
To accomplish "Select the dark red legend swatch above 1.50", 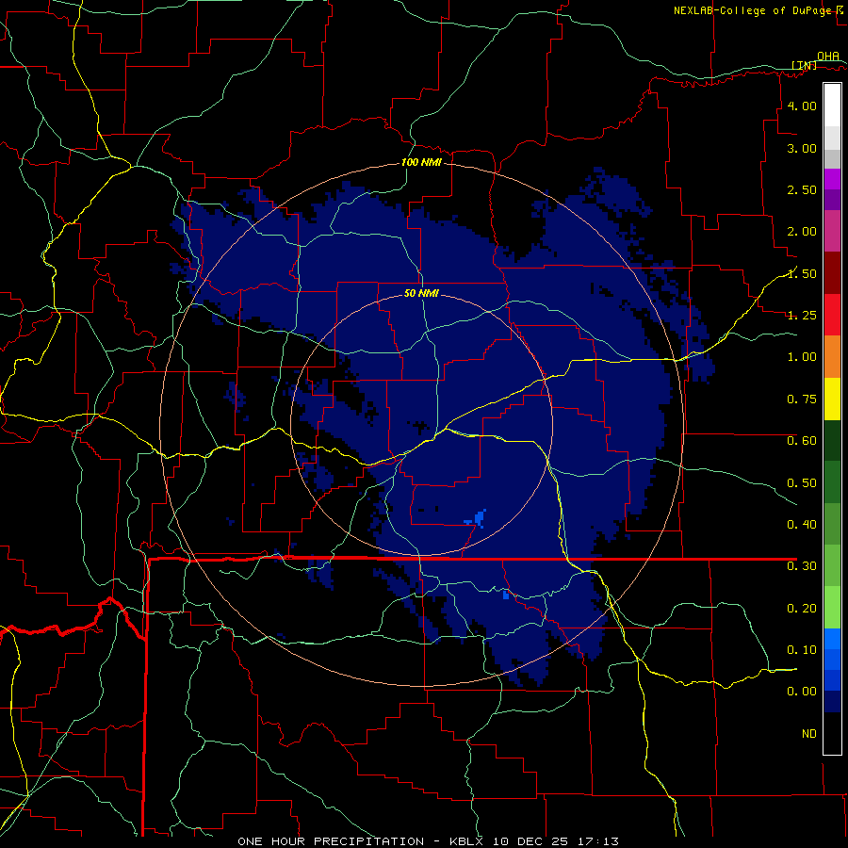I will tap(832, 272).
